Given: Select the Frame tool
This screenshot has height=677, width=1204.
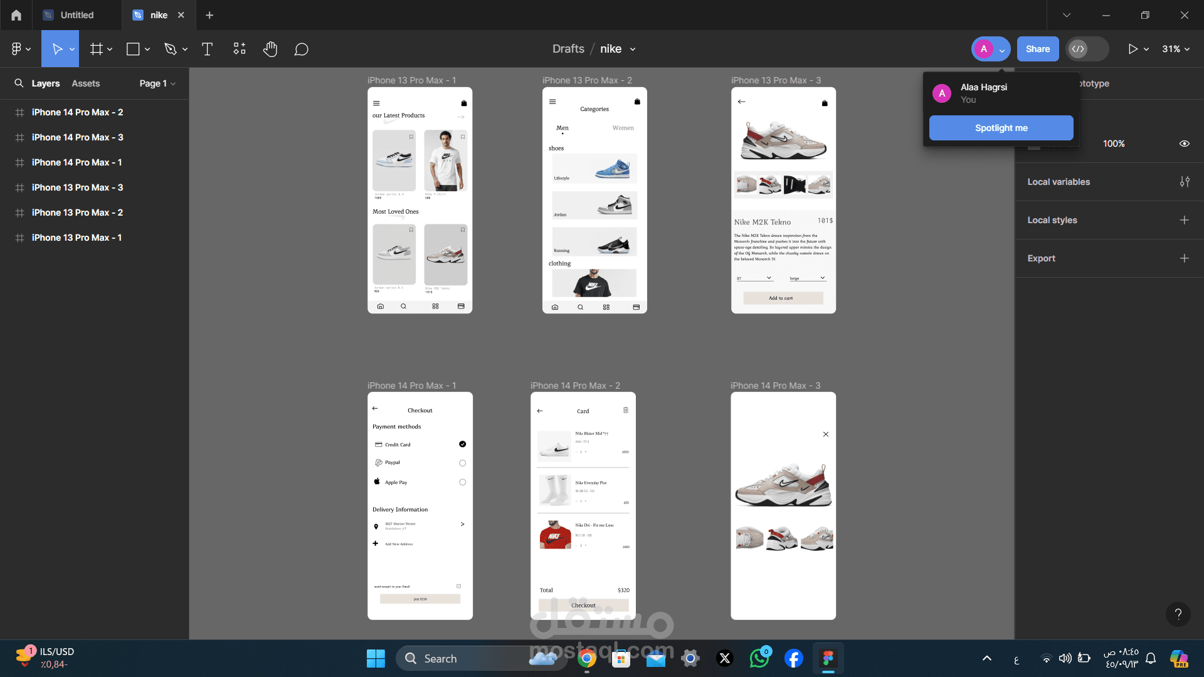Looking at the screenshot, I should tap(96, 49).
